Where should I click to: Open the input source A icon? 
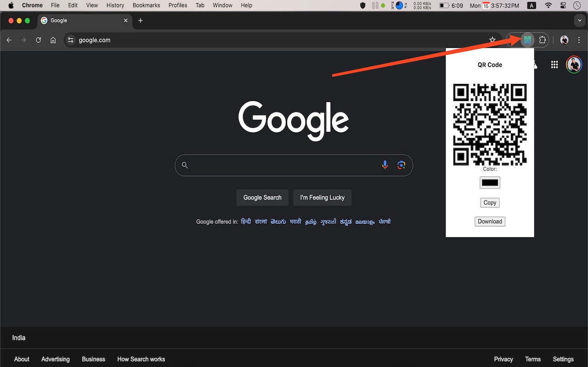click(x=531, y=6)
